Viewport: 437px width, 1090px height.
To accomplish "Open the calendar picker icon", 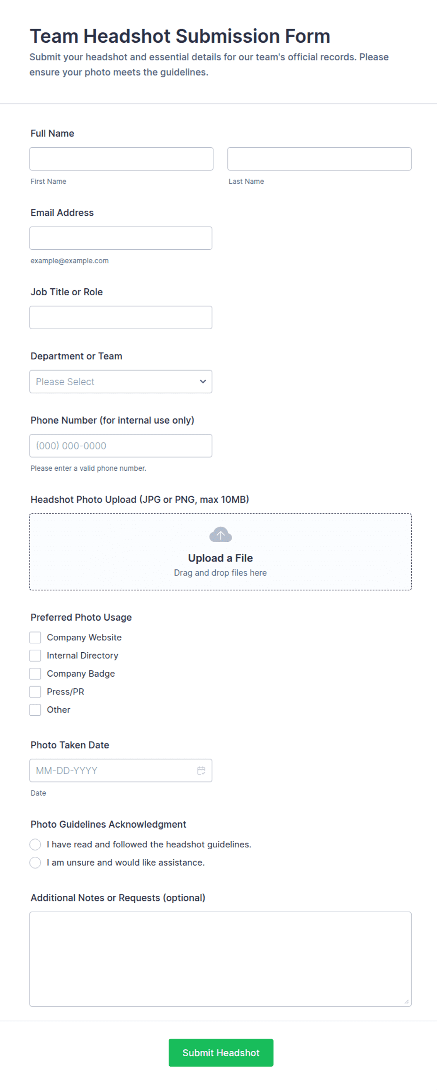I will point(201,770).
